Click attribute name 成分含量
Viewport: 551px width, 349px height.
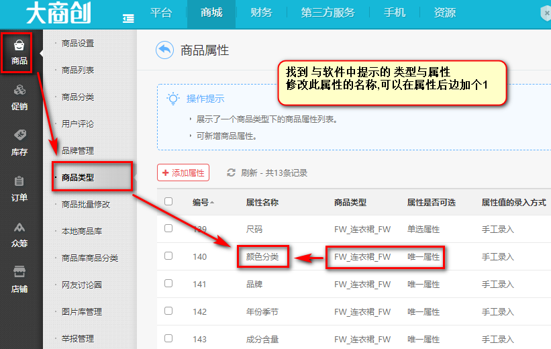[262, 339]
